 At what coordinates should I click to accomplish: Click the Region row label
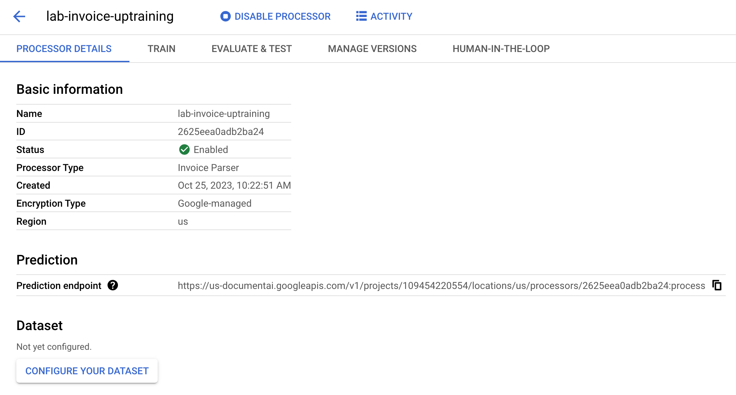tap(31, 221)
